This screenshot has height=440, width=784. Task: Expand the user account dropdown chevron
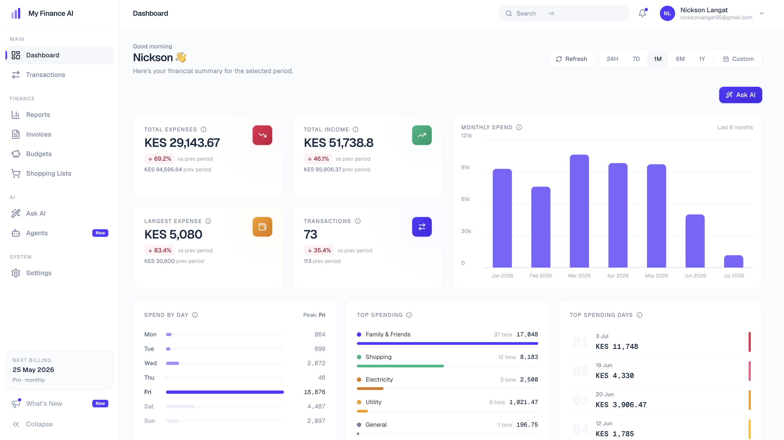(762, 13)
